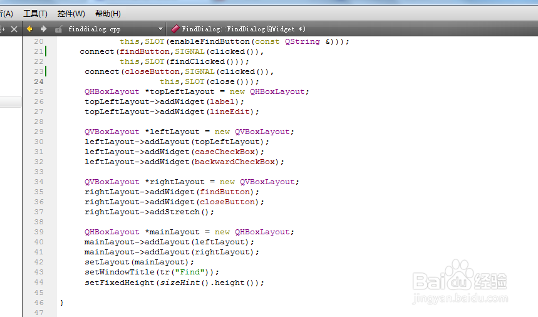This screenshot has width=538, height=317.
Task: Click lineEdit argument on line 27
Action: (x=229, y=112)
